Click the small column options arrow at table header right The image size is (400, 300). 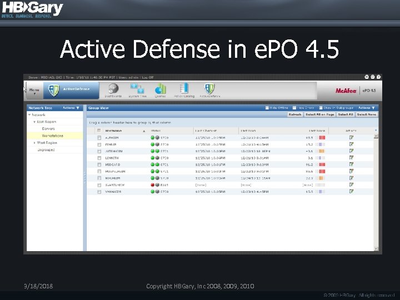(376, 131)
